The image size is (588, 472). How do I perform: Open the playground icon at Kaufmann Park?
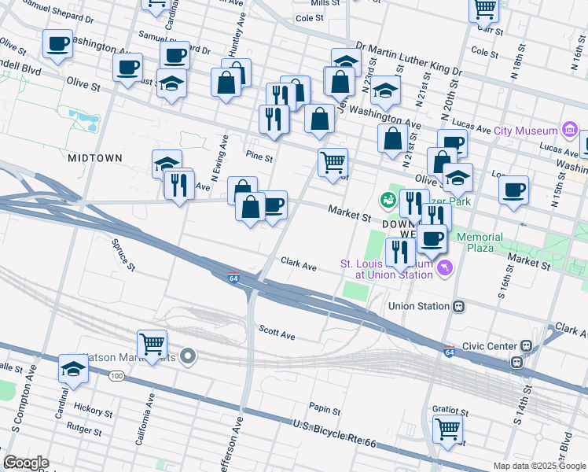pos(388,200)
